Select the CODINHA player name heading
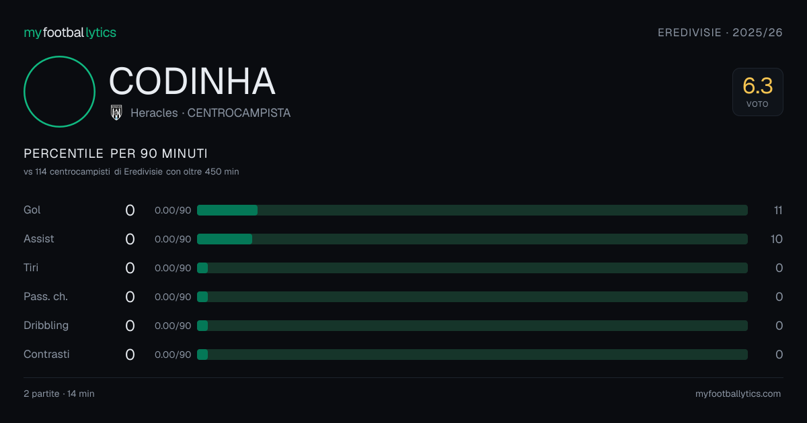 [192, 81]
